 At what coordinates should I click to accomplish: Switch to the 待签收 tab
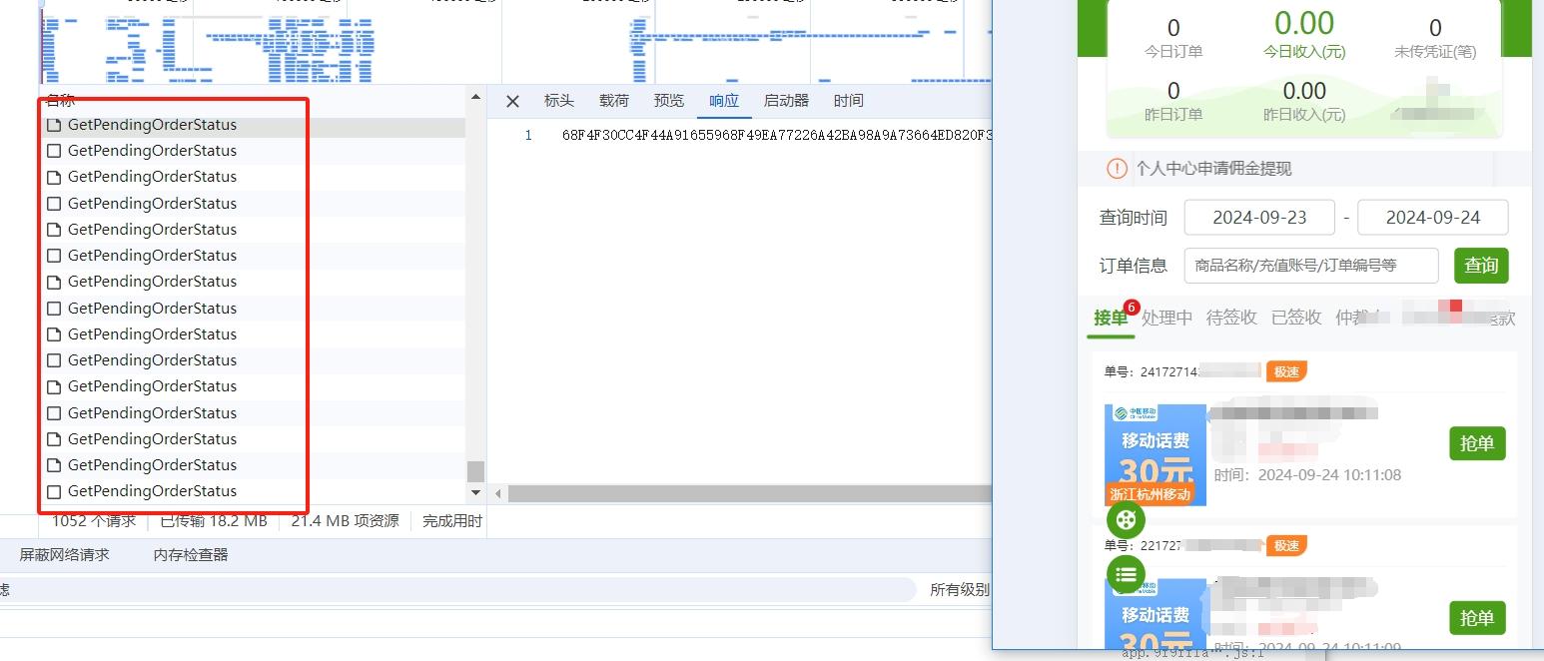(1231, 318)
